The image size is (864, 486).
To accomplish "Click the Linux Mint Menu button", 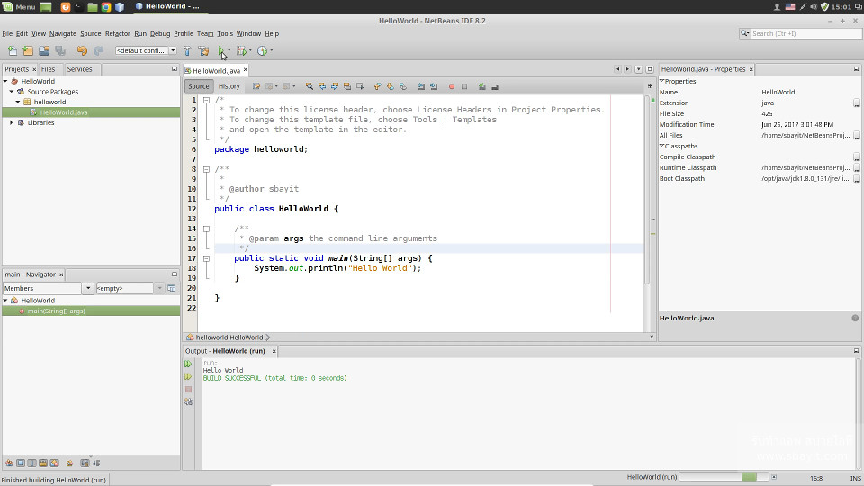I will (x=19, y=6).
